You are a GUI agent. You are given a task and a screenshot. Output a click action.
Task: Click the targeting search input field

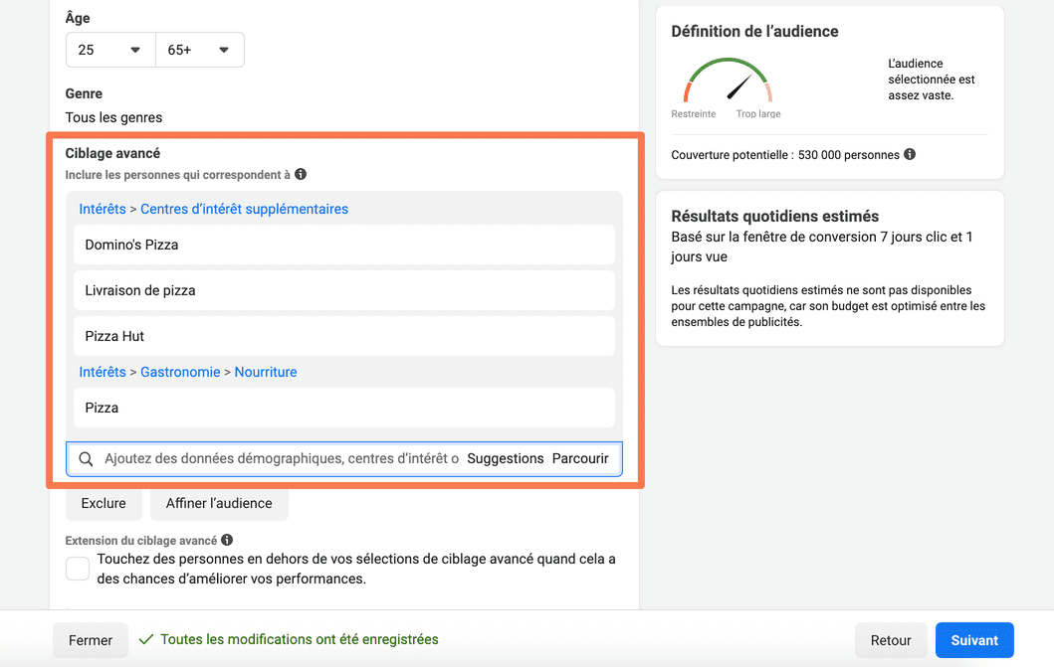pos(281,459)
